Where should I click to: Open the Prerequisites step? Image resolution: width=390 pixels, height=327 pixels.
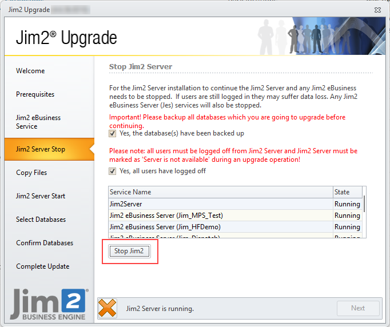pos(35,94)
